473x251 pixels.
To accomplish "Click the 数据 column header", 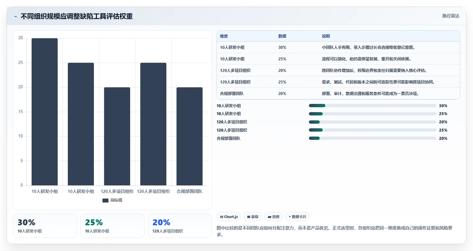I will coord(282,36).
